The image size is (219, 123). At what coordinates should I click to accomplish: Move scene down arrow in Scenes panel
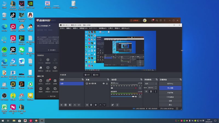point(79,105)
